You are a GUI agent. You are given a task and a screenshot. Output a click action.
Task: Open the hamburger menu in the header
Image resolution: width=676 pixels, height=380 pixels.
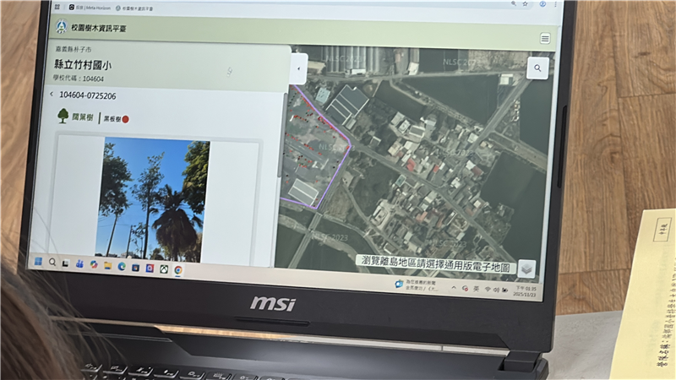pyautogui.click(x=545, y=39)
